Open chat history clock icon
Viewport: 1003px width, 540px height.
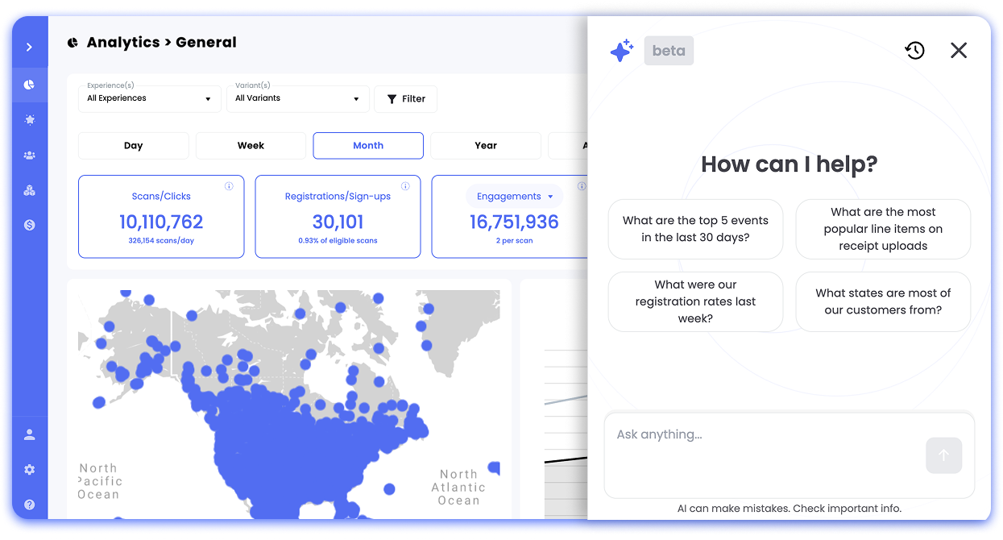click(914, 51)
